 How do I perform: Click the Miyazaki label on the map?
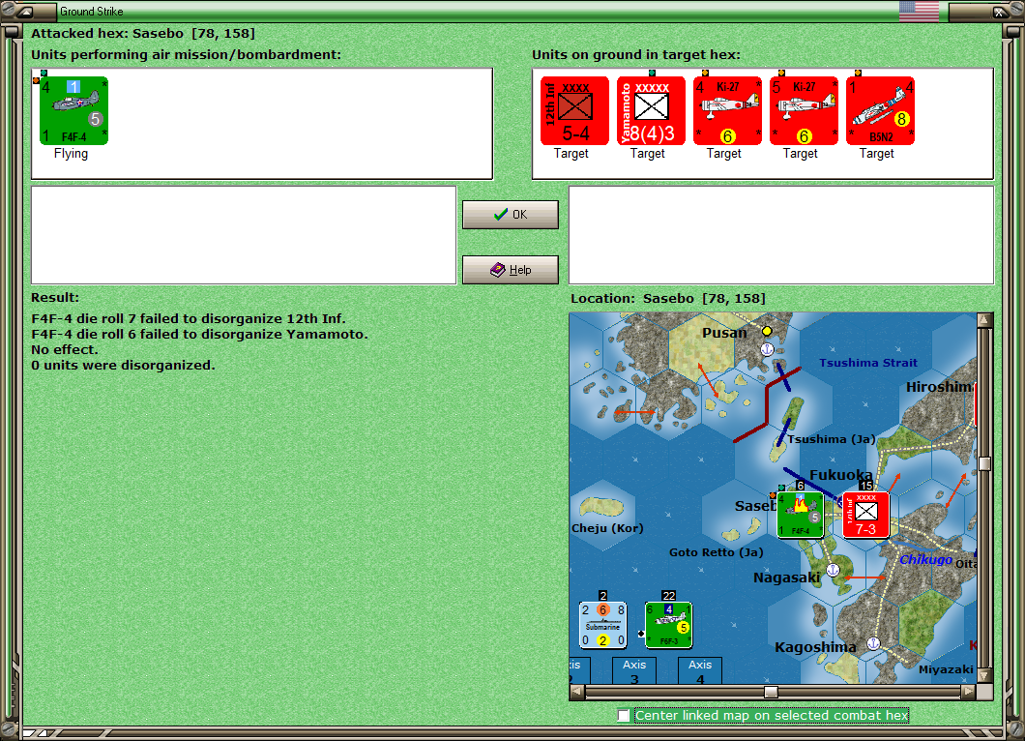pos(946,669)
